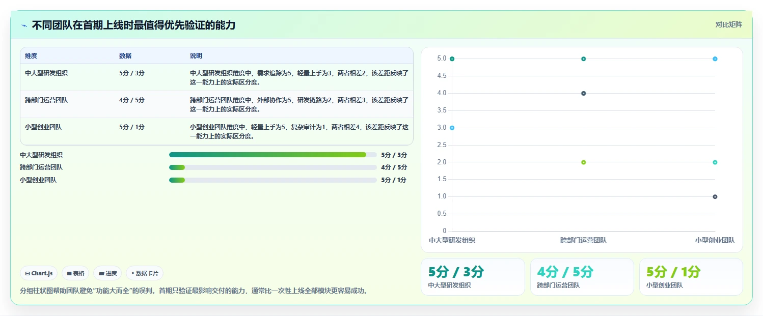Click the 1.5 y-axis tick label
Screen dimensions: 763x316
442,179
